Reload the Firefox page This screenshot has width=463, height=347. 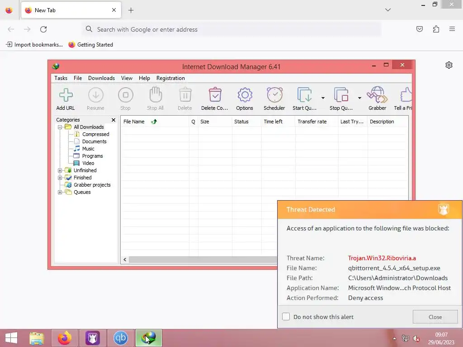pos(43,29)
